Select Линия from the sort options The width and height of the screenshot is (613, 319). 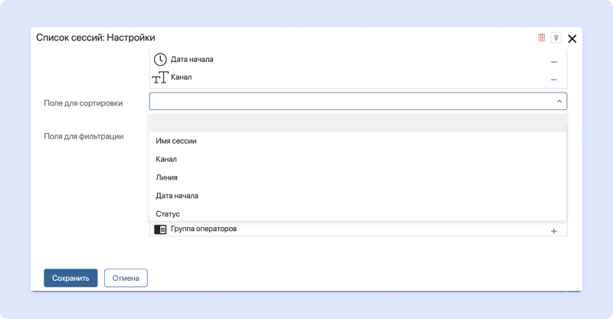pyautogui.click(x=166, y=177)
